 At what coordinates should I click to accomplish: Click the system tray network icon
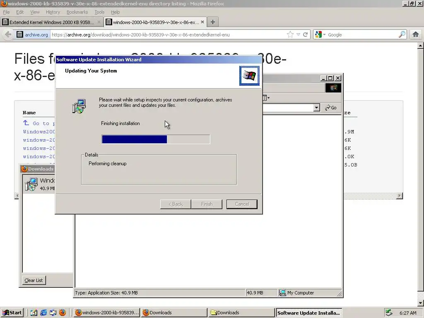(389, 313)
